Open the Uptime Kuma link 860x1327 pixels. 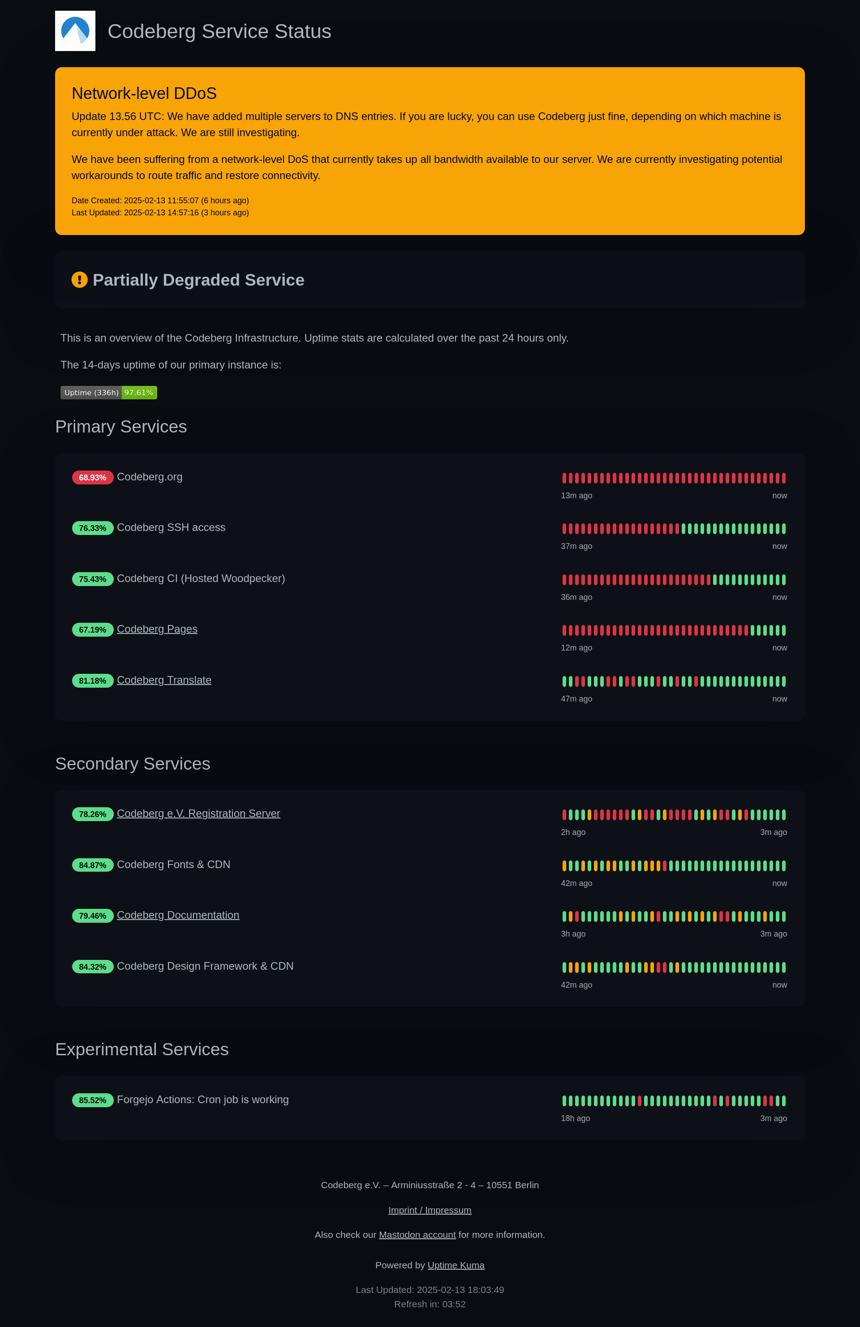pyautogui.click(x=456, y=1265)
